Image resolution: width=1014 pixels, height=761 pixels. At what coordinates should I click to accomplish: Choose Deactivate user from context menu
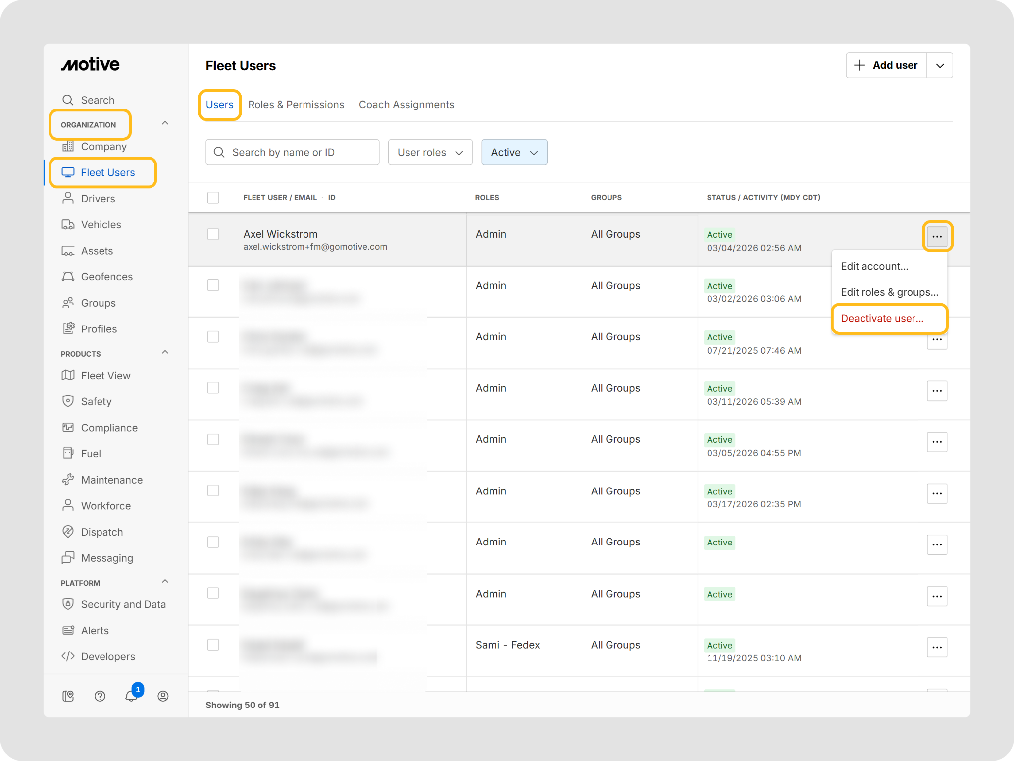[882, 318]
